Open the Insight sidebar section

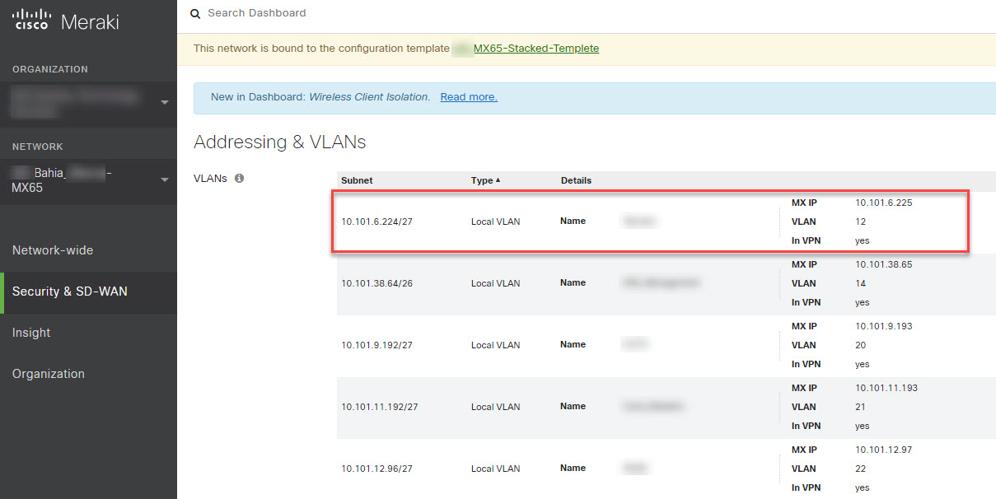(x=31, y=332)
